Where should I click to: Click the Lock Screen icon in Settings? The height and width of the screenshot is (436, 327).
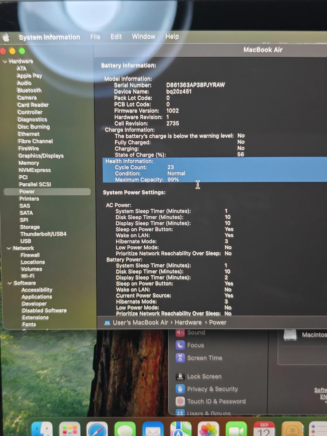(x=180, y=377)
